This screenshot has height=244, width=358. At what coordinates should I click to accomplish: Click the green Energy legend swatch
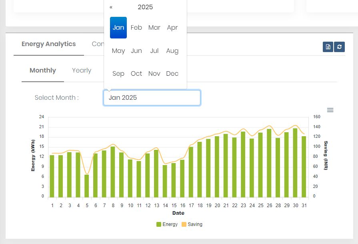(159, 224)
